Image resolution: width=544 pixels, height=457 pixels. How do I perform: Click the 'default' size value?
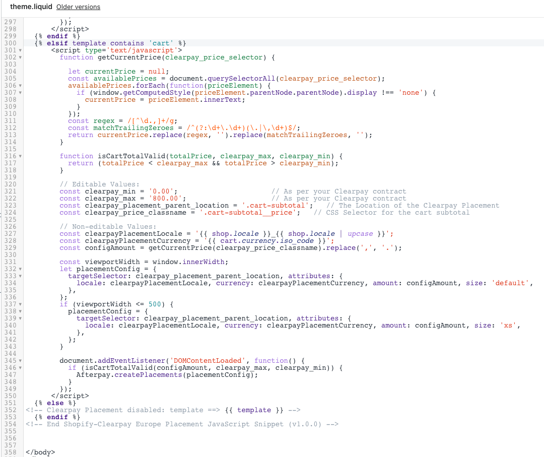tap(510, 283)
